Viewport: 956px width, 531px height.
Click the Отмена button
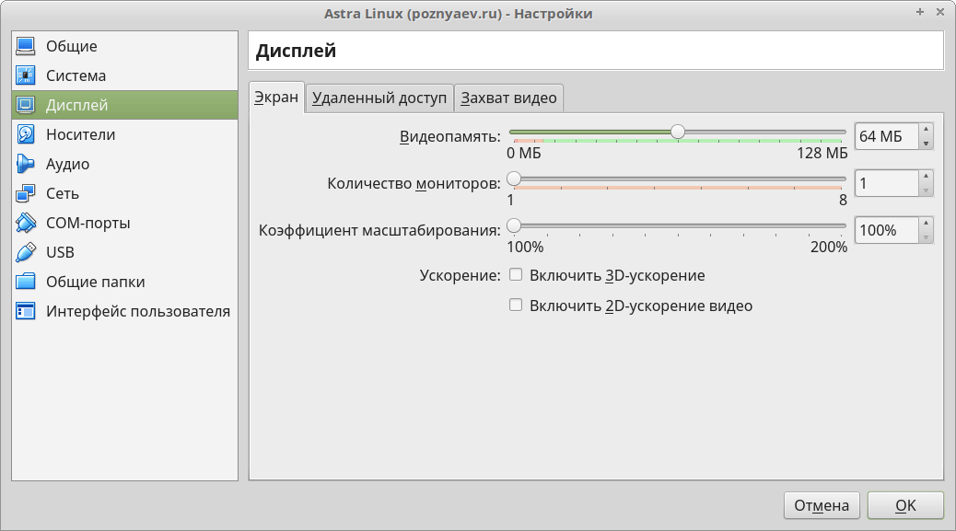(x=822, y=505)
